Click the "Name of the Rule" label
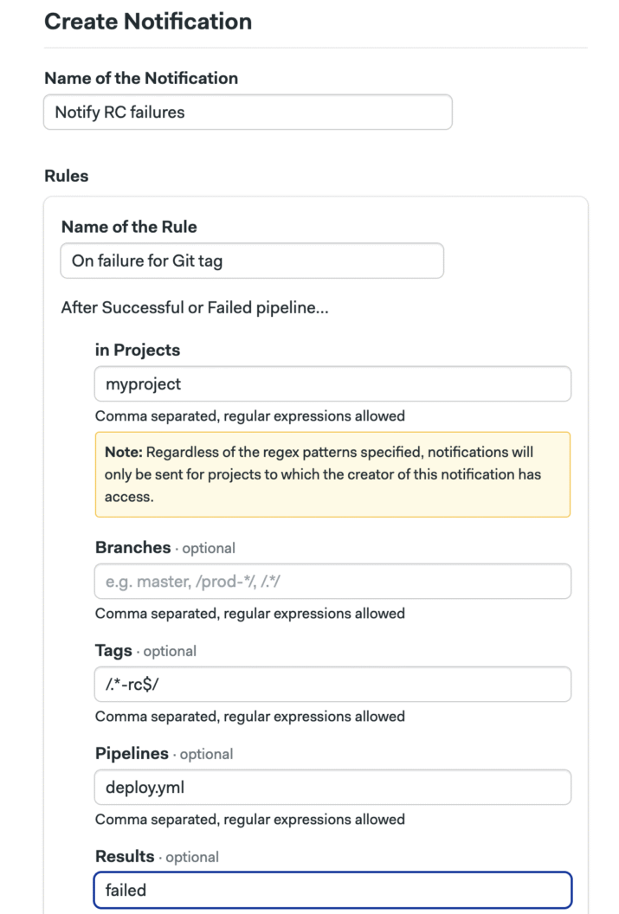The height and width of the screenshot is (914, 619). tap(129, 227)
